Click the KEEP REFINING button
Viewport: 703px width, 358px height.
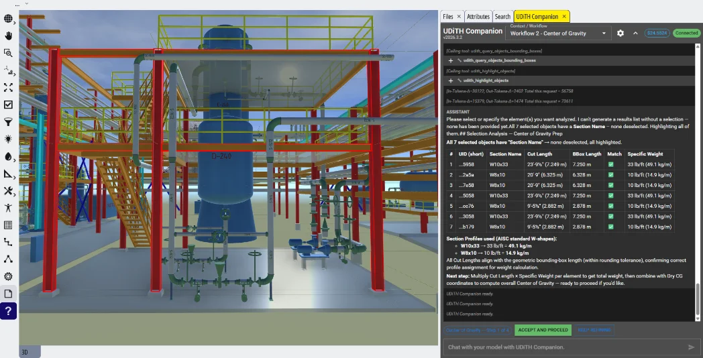pos(594,331)
